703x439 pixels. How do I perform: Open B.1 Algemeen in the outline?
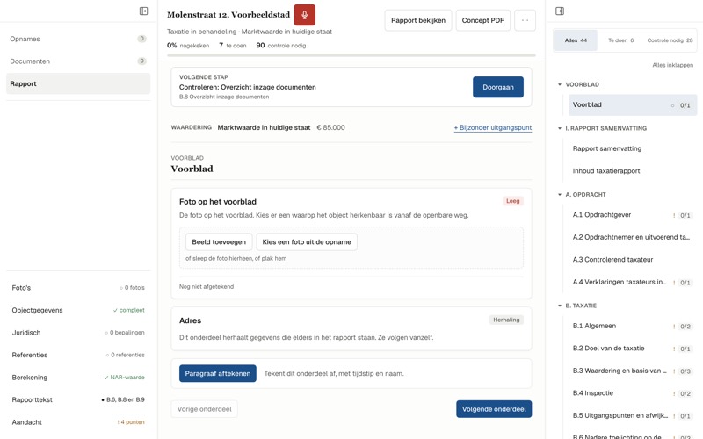pyautogui.click(x=633, y=326)
